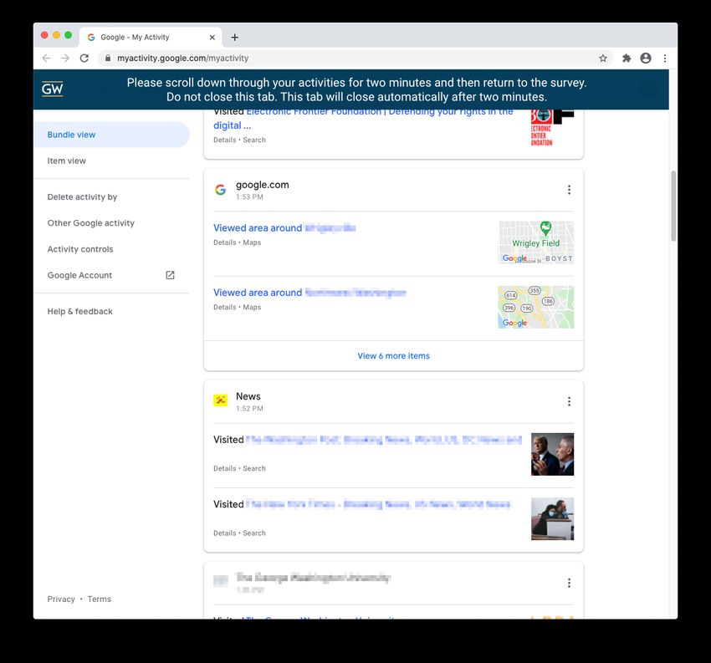Open Details under the second viewed area

(x=225, y=308)
